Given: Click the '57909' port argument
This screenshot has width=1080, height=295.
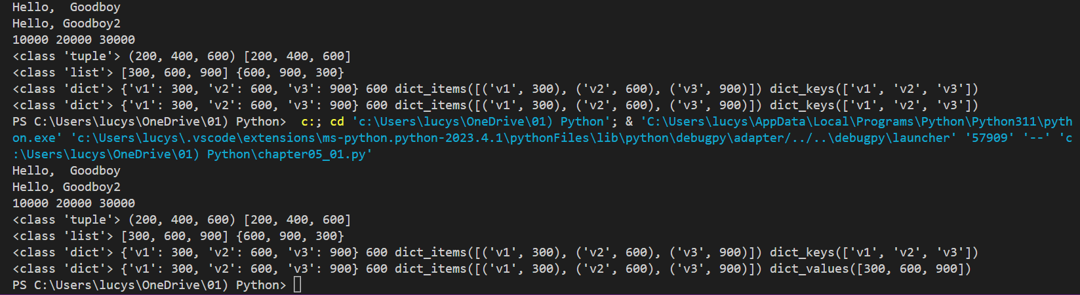Looking at the screenshot, I should click(990, 137).
